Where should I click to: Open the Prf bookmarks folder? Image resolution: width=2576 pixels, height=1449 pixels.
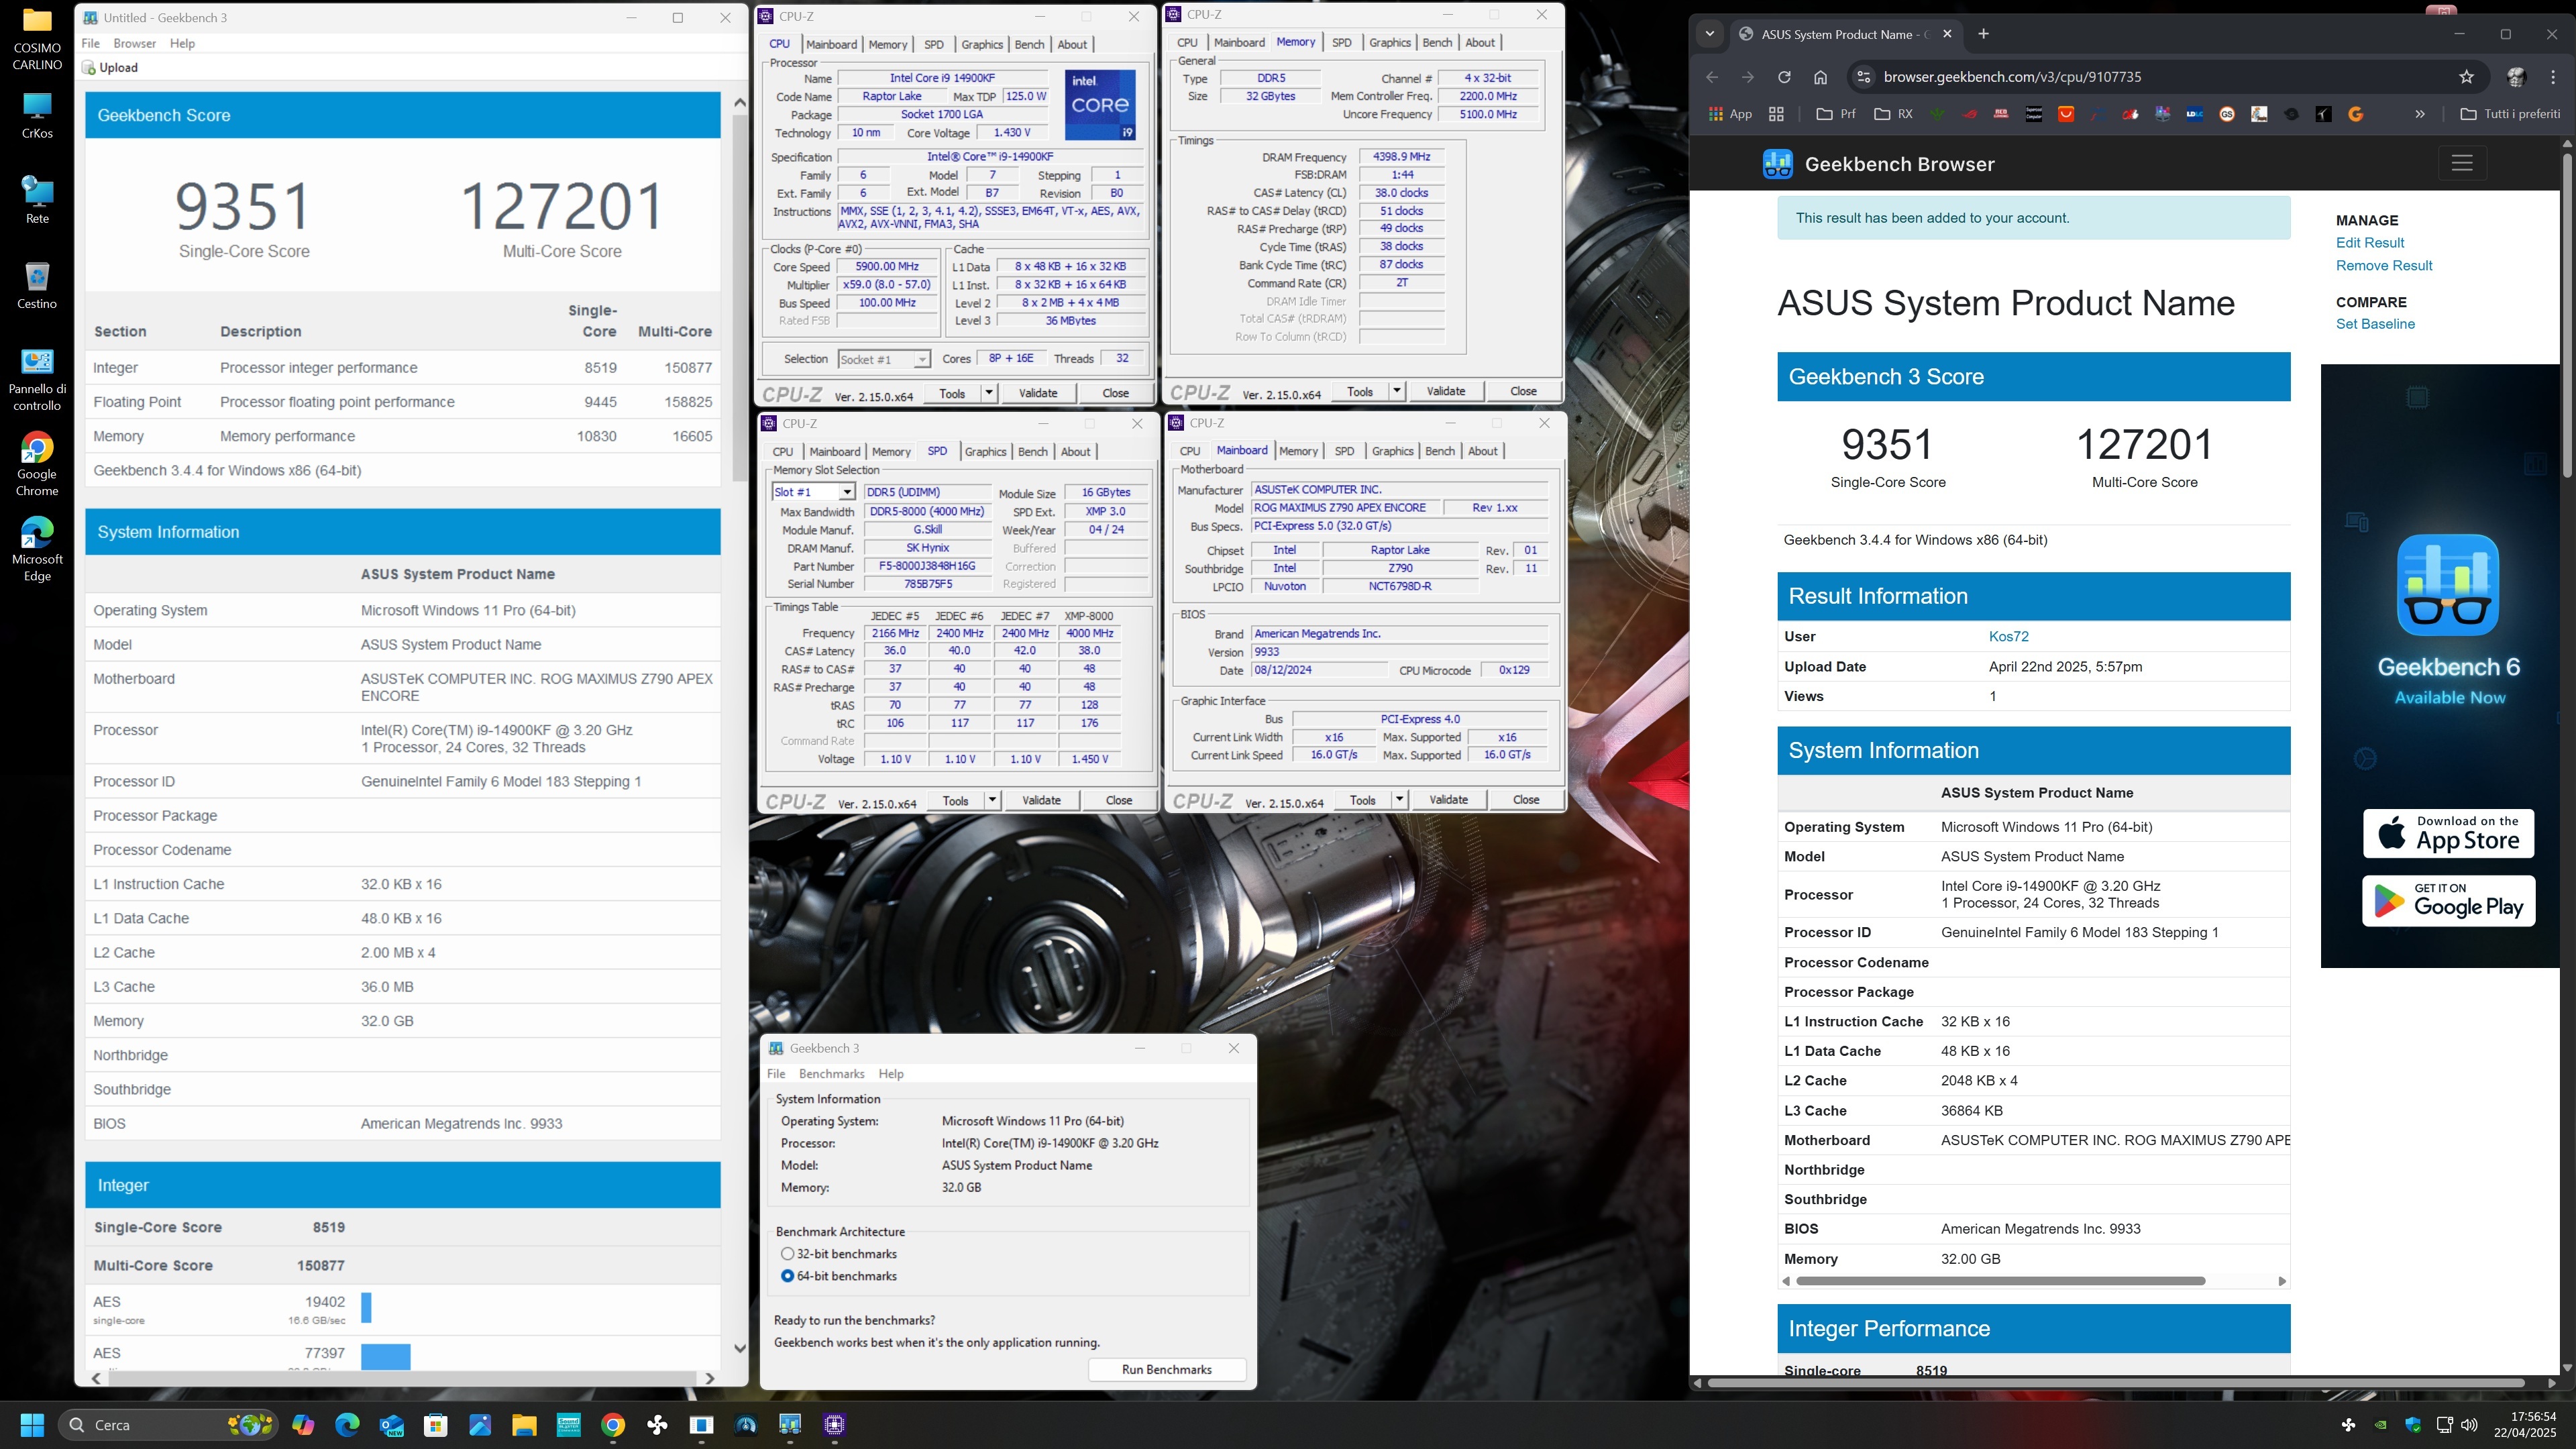(1836, 114)
